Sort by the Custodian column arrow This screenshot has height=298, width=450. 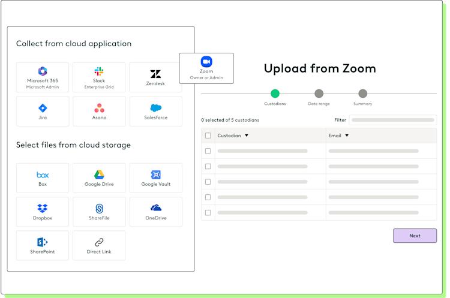click(x=247, y=136)
